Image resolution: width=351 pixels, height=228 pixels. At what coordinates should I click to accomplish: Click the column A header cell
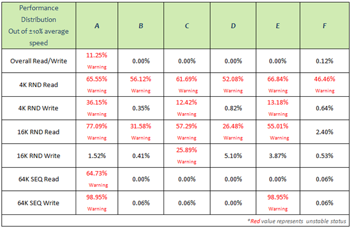(97, 26)
